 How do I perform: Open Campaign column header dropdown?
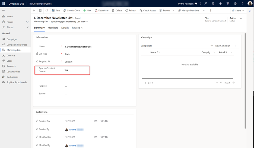[214, 52]
